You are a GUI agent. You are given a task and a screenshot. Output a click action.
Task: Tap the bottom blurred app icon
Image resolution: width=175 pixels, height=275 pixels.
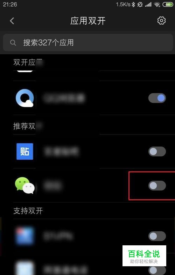24,268
